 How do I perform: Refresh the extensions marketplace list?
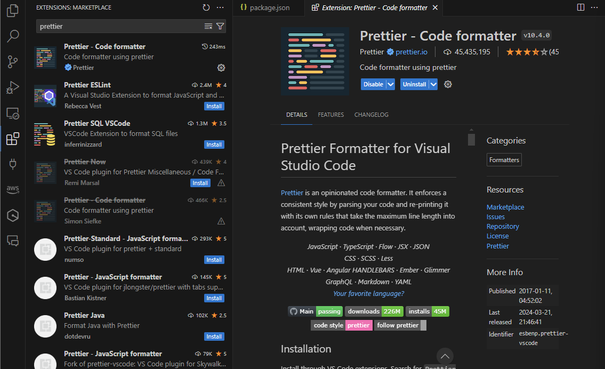coord(206,7)
